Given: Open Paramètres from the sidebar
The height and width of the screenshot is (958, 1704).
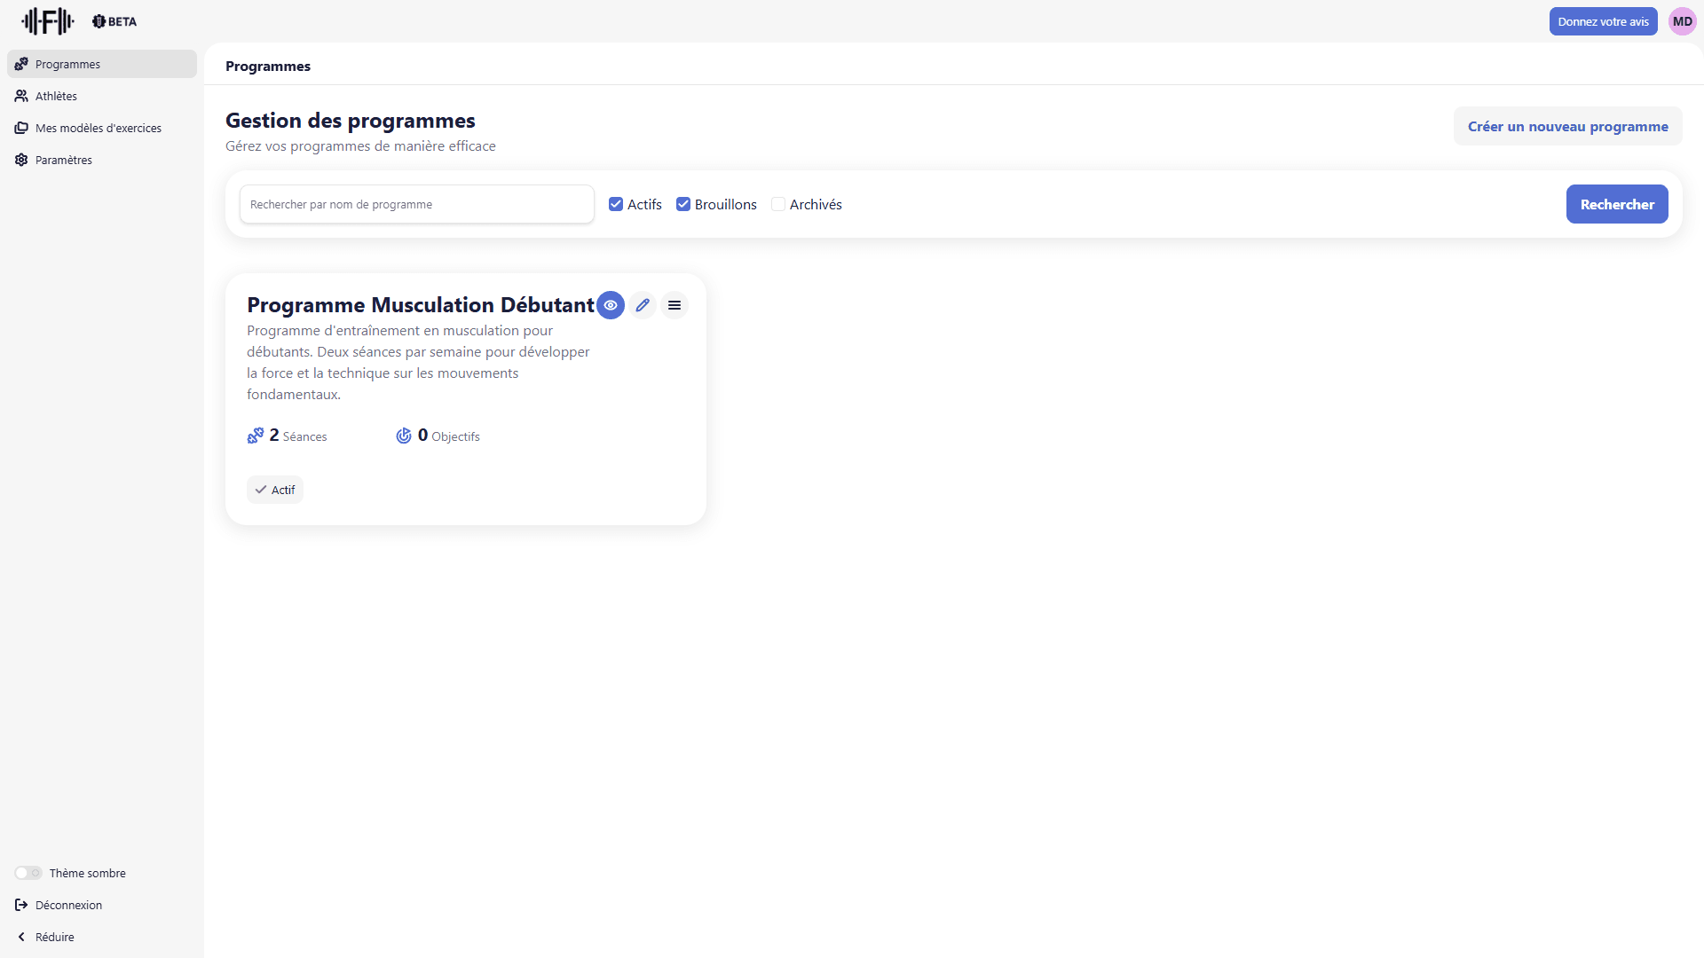Looking at the screenshot, I should click(63, 160).
